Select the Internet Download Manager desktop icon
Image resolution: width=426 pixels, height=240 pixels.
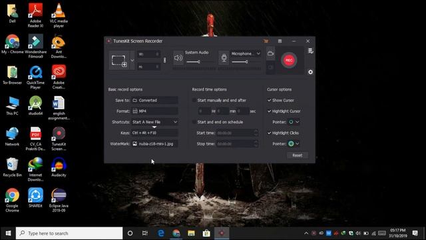[35, 169]
